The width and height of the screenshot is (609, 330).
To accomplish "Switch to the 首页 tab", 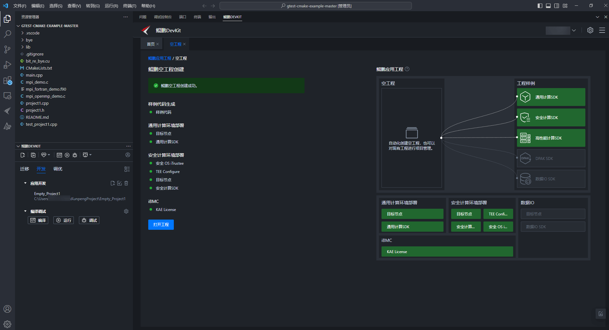I will (151, 44).
